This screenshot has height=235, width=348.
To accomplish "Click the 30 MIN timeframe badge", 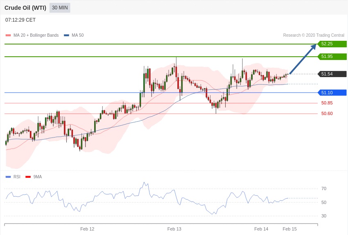I will click(x=60, y=8).
